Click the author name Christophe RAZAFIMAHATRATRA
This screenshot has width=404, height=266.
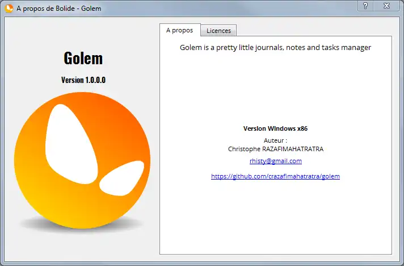275,149
